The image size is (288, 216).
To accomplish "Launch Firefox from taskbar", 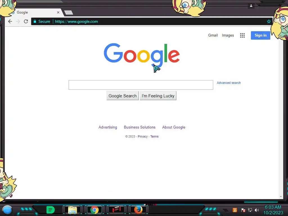I will [138, 210].
